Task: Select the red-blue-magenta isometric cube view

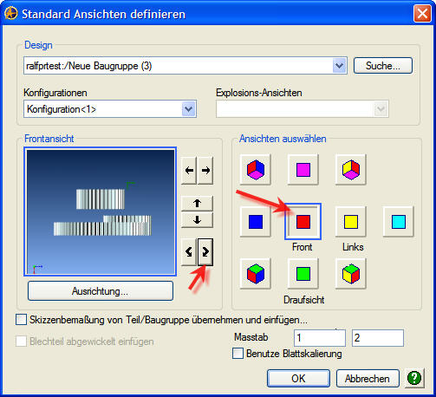Action: 256,170
